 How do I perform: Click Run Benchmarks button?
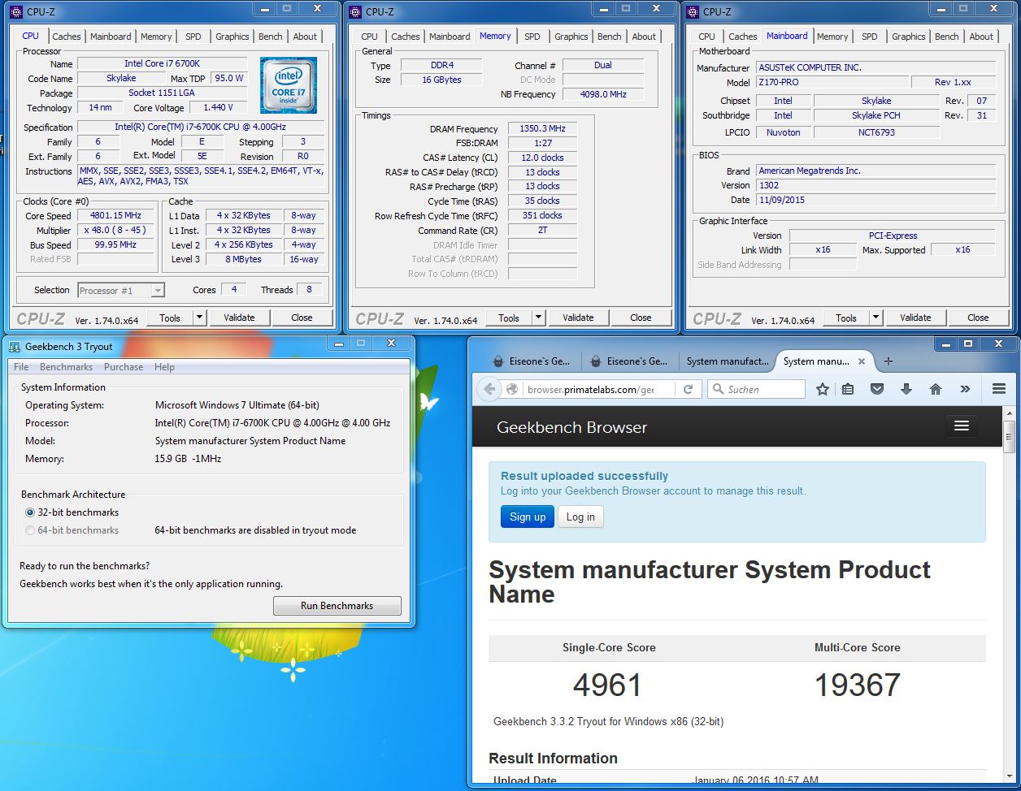click(337, 606)
